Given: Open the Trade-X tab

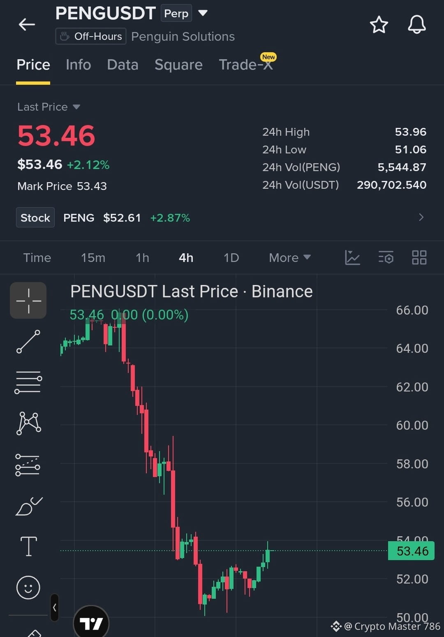Looking at the screenshot, I should click(x=246, y=65).
